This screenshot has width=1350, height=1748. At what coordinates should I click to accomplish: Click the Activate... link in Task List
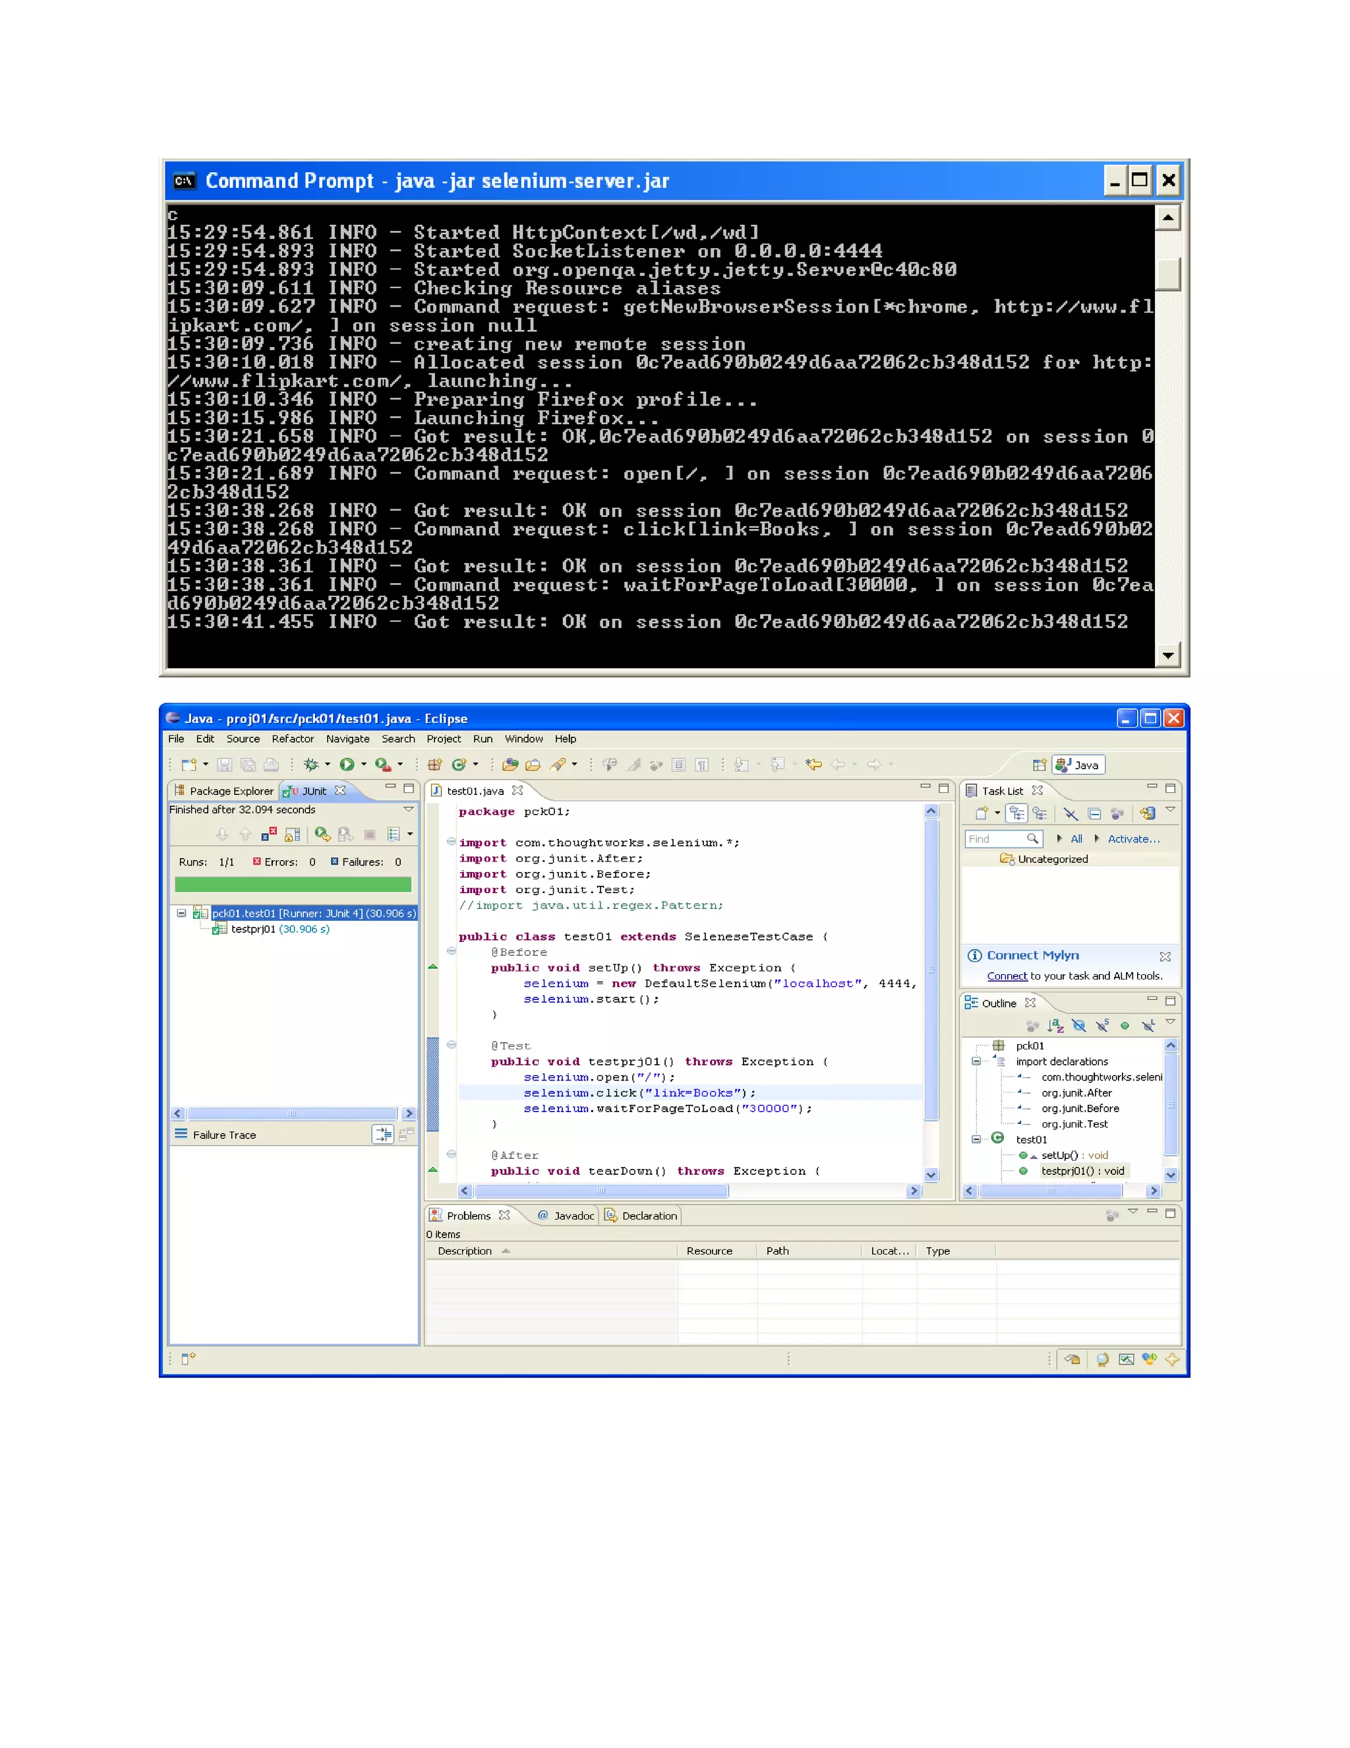pyautogui.click(x=1132, y=839)
